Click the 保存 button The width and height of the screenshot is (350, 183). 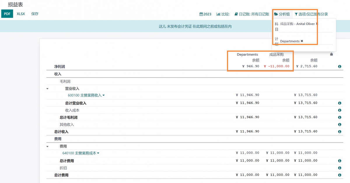click(x=35, y=14)
